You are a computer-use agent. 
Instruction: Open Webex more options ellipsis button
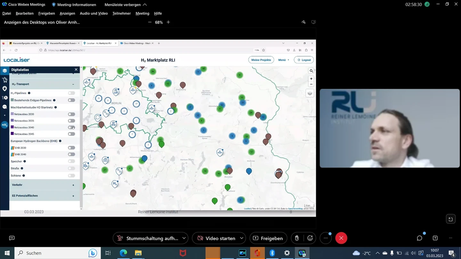coord(326,238)
